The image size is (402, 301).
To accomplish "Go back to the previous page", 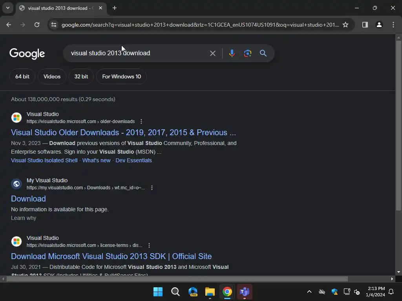I will pos(9,25).
